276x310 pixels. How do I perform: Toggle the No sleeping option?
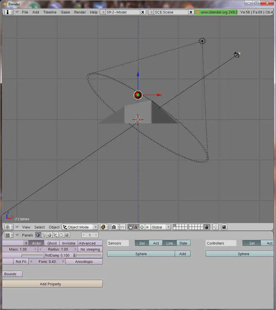pyautogui.click(x=90, y=249)
